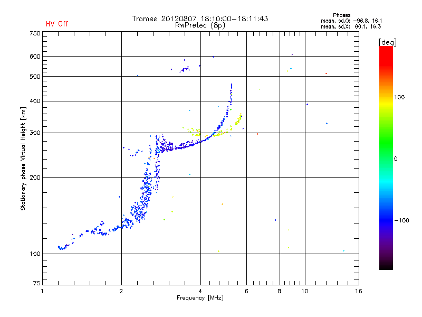The height and width of the screenshot is (317, 422).
Task: Click the colorbar tick label '100'
Action: (399, 97)
